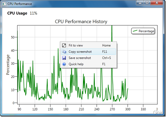Screen dimensions: 166x117
Task: Click the 120 tick label on the x-axis
Action: pyautogui.click(x=35, y=109)
